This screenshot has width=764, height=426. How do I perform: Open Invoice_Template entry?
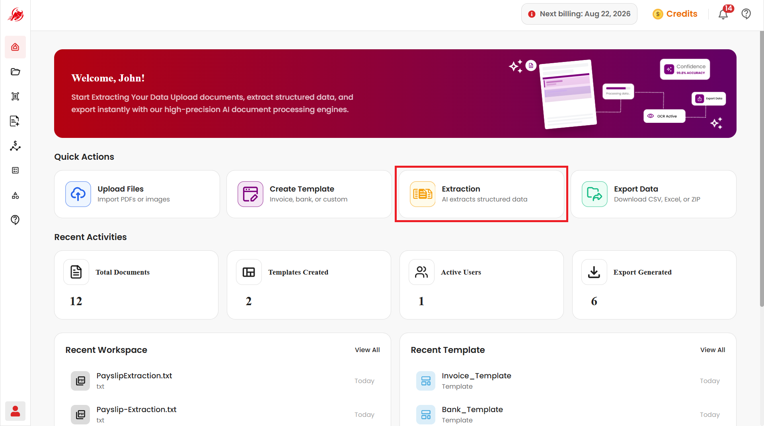click(x=568, y=381)
